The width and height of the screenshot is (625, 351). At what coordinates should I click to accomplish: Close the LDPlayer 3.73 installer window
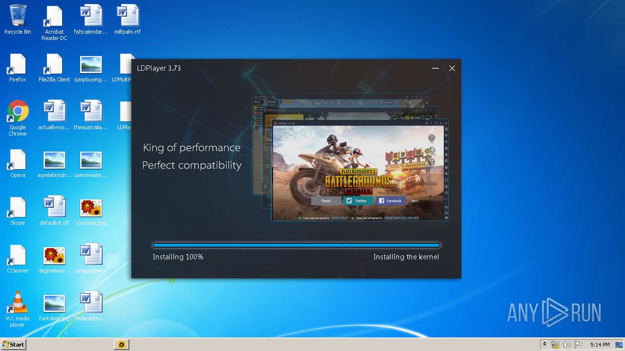[452, 68]
